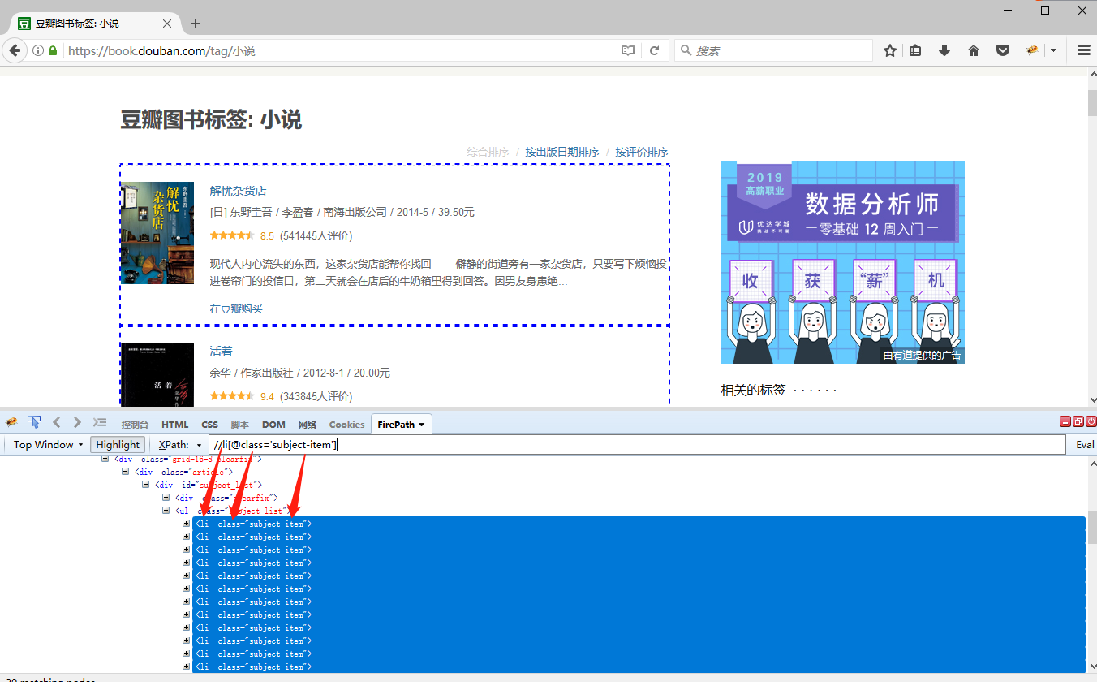Click the green padlock security icon

point(53,50)
